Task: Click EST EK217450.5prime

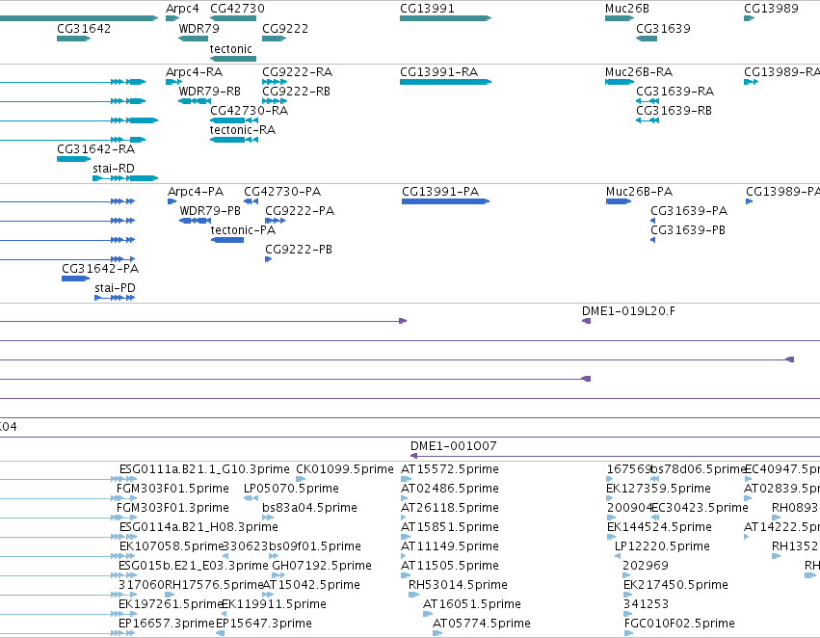Action: [x=675, y=585]
